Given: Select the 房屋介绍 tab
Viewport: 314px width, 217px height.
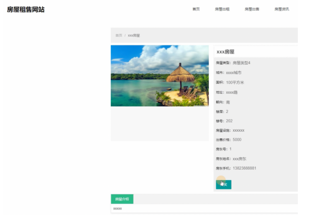Looking at the screenshot, I should pos(122,199).
